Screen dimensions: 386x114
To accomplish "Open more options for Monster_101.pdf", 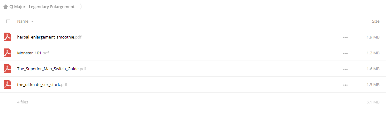I will 345,53.
